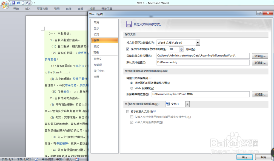Click the 字数: 1,002 status bar entry
The height and width of the screenshot is (161, 274).
point(24,159)
